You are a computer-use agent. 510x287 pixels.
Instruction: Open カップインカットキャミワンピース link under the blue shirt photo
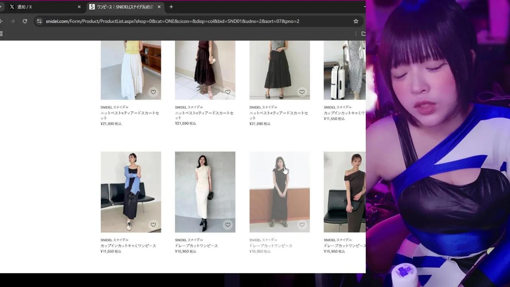(128, 246)
